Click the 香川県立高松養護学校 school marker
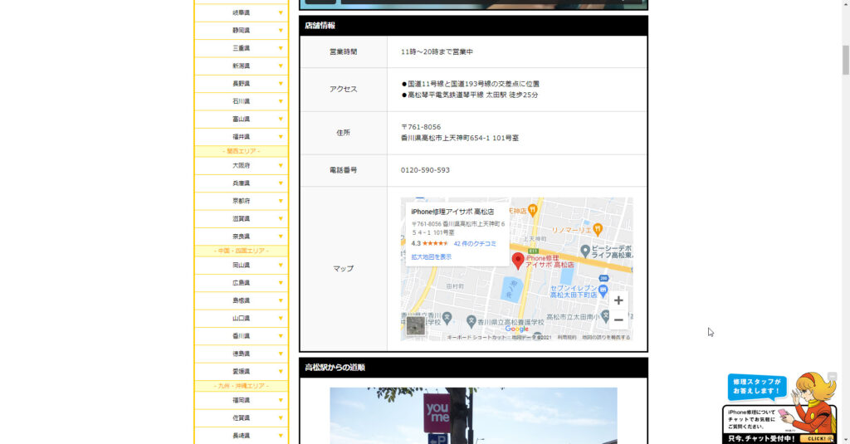 pos(471,321)
